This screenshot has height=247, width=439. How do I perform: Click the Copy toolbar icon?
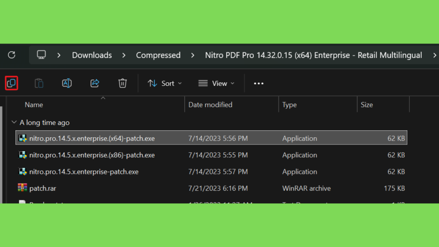12,83
